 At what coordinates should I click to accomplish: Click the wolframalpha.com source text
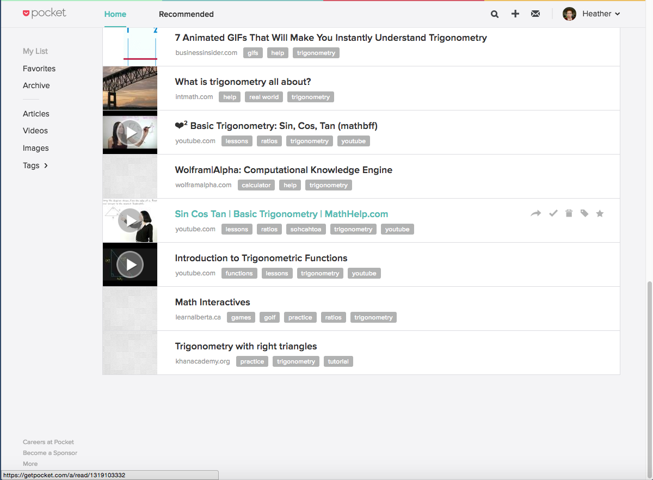[204, 185]
